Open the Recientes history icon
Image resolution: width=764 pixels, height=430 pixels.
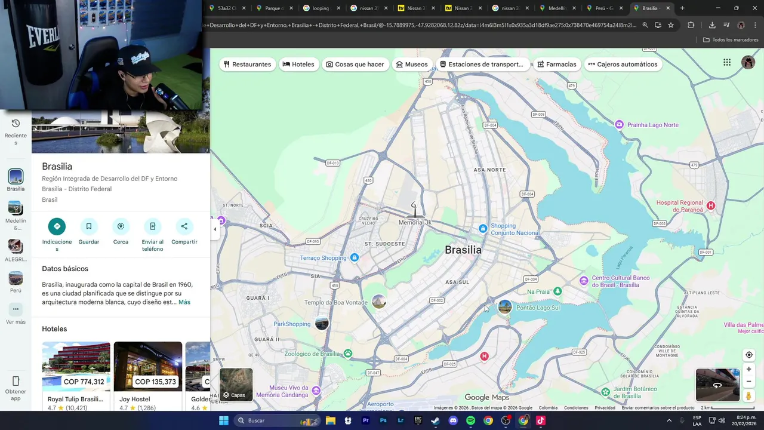16,124
